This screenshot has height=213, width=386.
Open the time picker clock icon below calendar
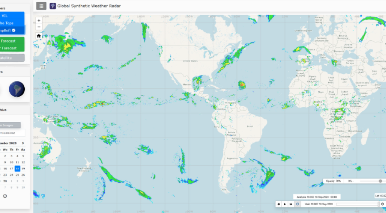click(x=5, y=196)
